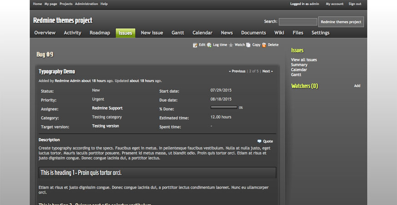
Task: Click the Typography Demo issue title
Action: pyautogui.click(x=57, y=72)
